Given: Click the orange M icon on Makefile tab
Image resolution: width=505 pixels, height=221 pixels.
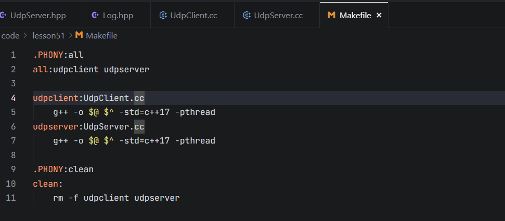Looking at the screenshot, I should click(331, 15).
